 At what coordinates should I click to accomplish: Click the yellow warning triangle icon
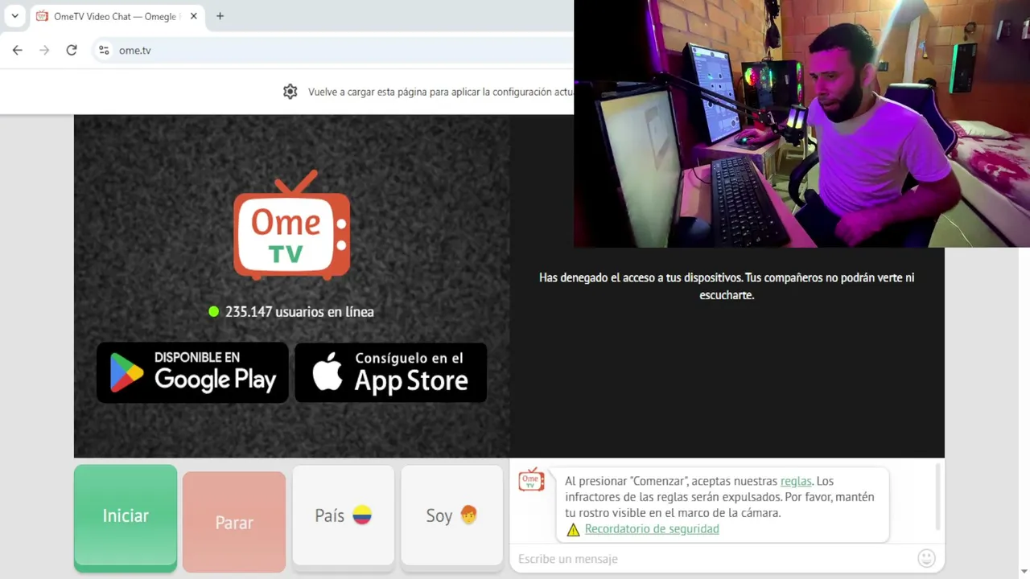click(573, 529)
